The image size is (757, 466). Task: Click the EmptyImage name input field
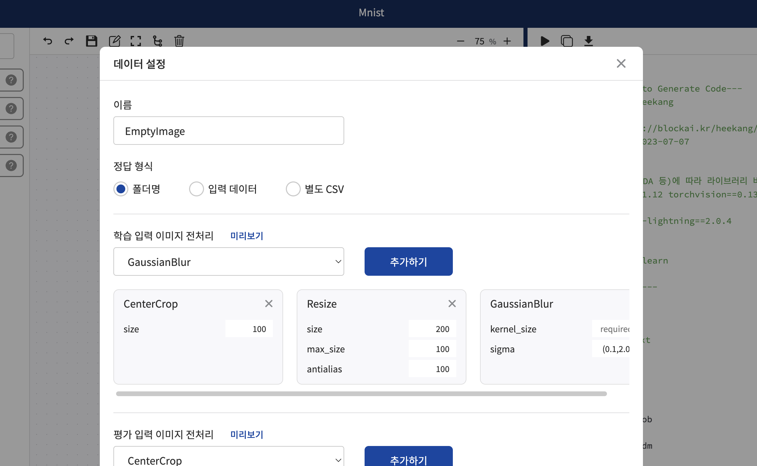229,130
